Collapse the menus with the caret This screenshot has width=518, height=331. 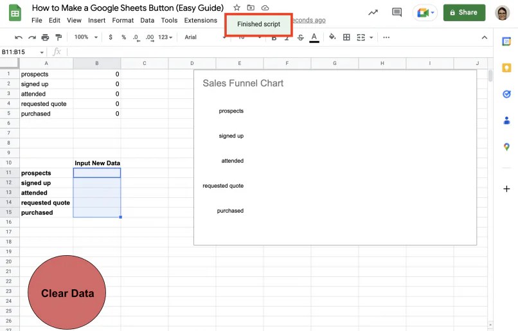click(x=485, y=37)
